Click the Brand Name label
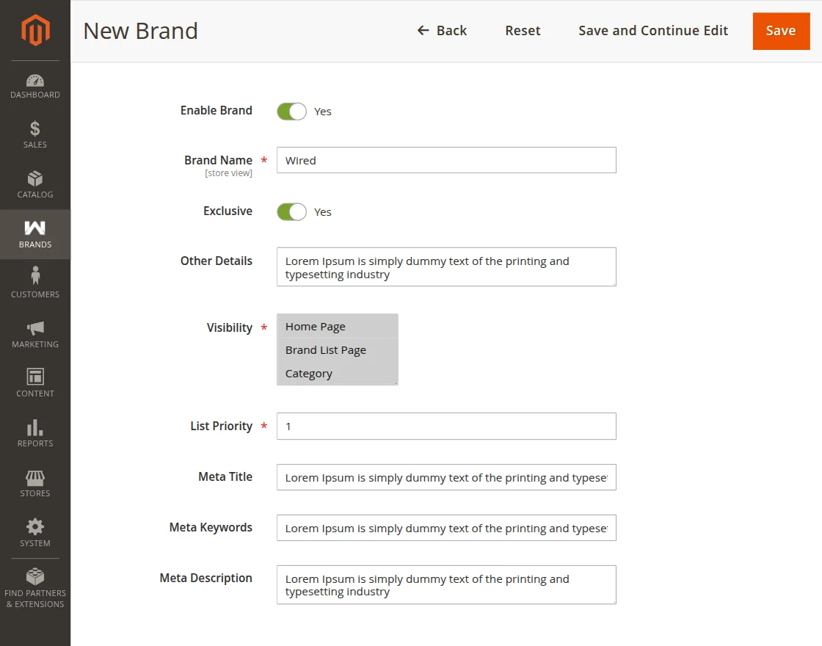This screenshot has width=822, height=646. tap(218, 161)
